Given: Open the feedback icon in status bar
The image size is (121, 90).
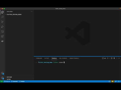Looking at the screenshot, I should coord(116,81).
